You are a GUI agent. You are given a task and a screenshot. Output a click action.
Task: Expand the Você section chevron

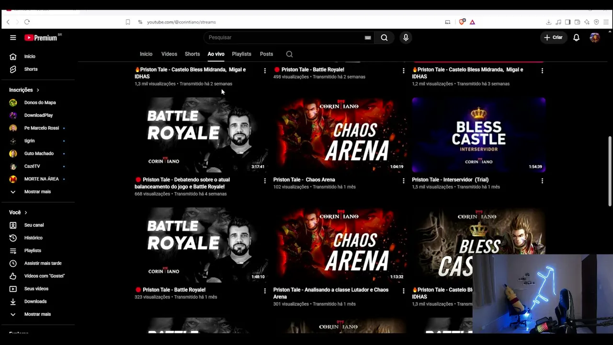coord(26,213)
